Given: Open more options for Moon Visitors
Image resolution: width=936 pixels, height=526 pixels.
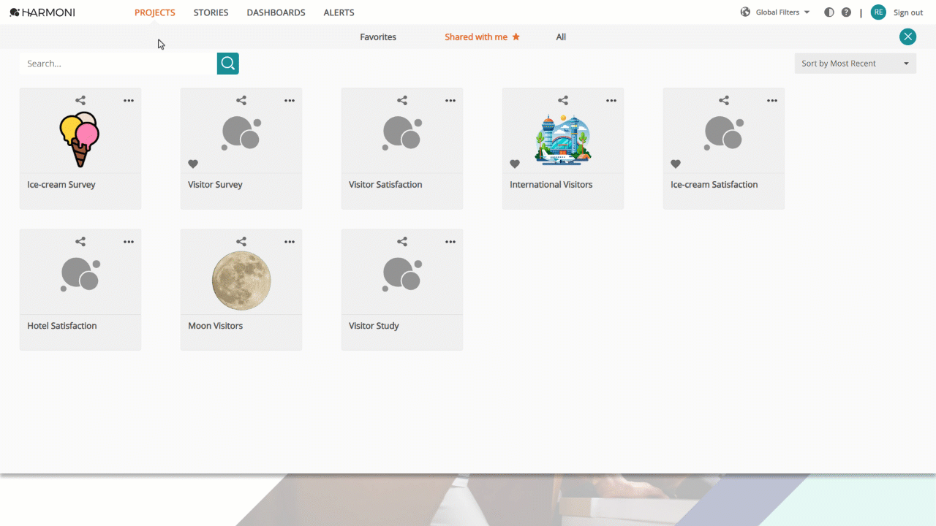Looking at the screenshot, I should click(x=290, y=241).
